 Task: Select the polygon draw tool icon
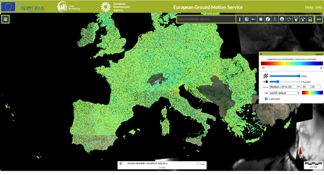click(x=289, y=19)
